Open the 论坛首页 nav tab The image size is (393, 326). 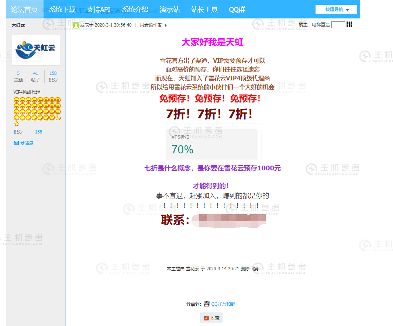click(24, 10)
